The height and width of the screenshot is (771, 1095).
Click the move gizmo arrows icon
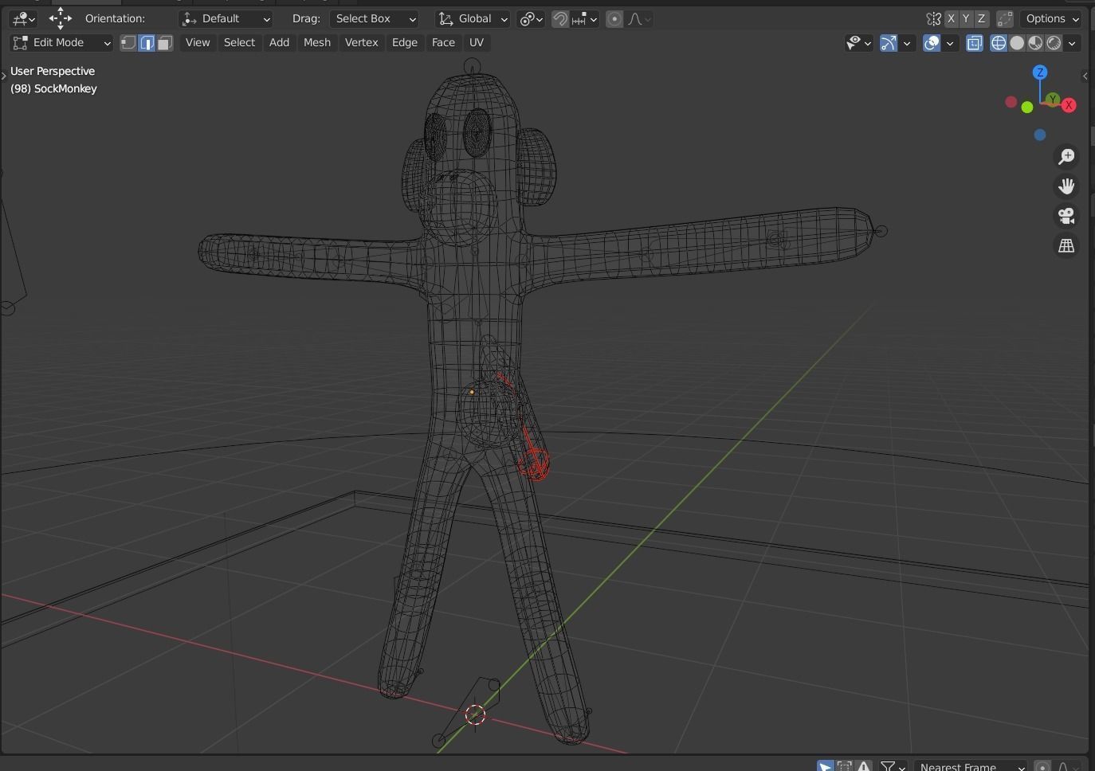pos(61,18)
